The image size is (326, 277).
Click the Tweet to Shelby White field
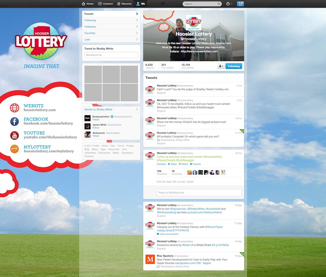click(111, 55)
